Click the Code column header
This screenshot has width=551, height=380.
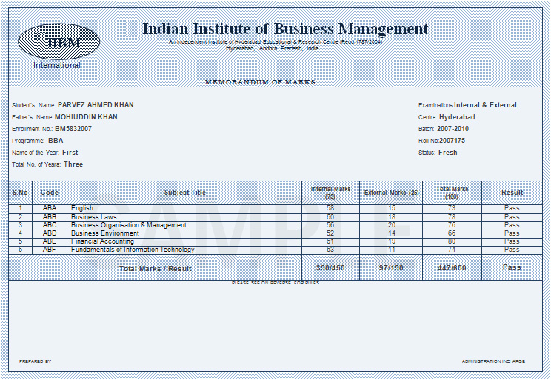tap(50, 193)
